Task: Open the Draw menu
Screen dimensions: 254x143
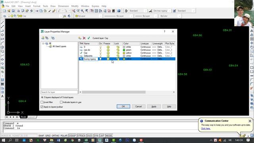Action: [x=53, y=6]
